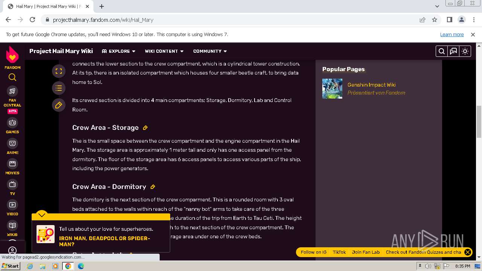Go back in browser history
482x271 pixels.
(x=8, y=20)
